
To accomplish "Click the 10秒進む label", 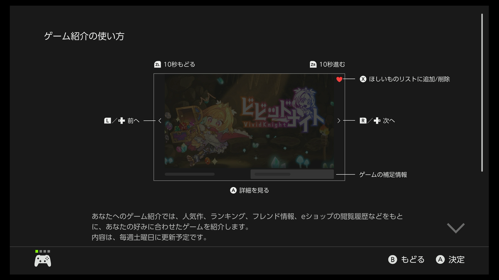I will coord(332,64).
